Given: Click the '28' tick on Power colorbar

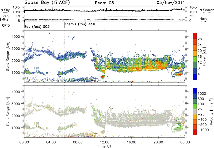Looking at the screenshot, I should 200,39.
